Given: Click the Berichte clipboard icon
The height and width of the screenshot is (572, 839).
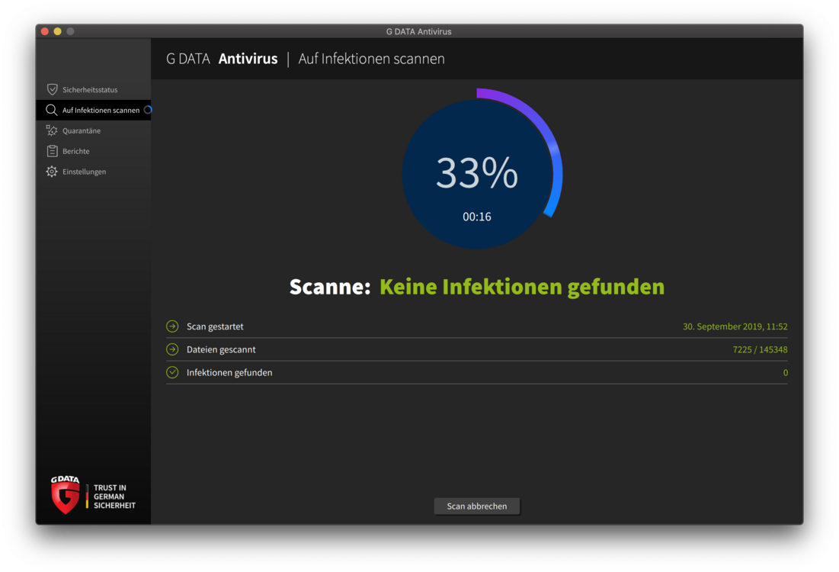Looking at the screenshot, I should click(x=52, y=151).
